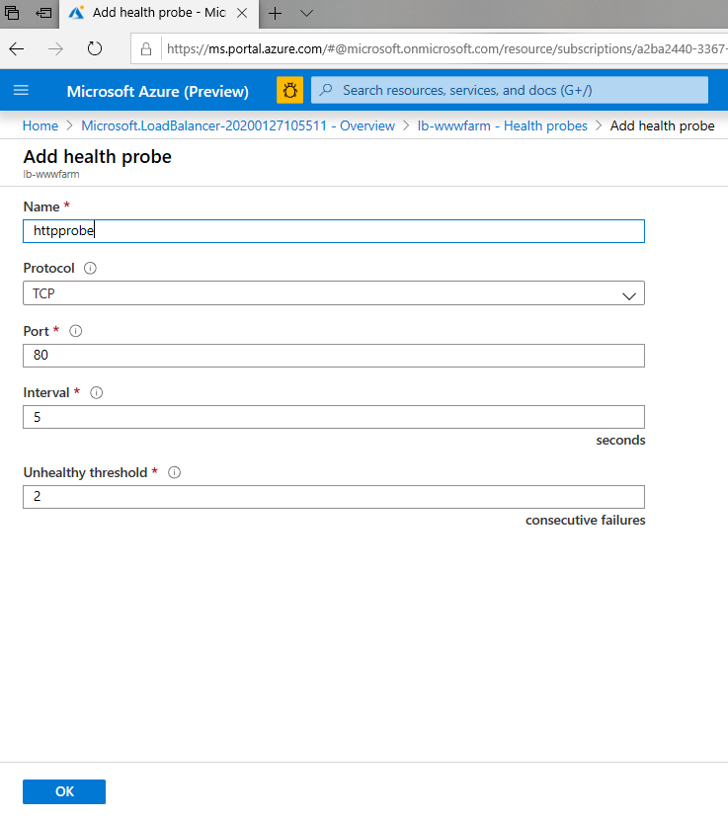Click the preview bug feedback icon
The height and width of the screenshot is (821, 728).
point(289,91)
